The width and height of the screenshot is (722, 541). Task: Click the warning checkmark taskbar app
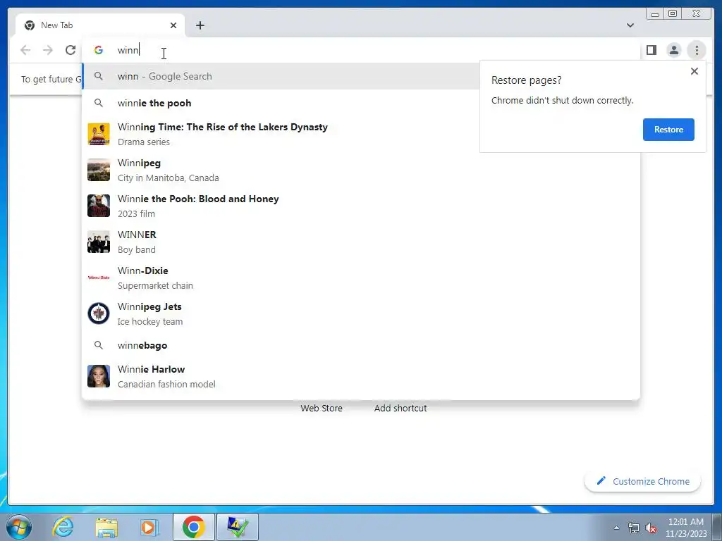click(237, 527)
